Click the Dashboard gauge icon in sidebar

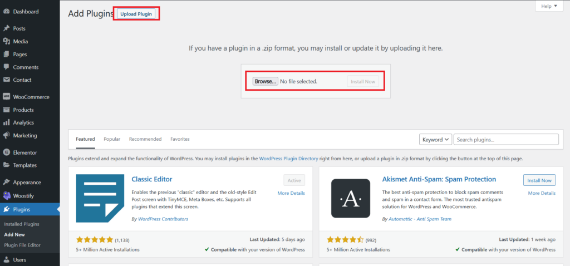6,12
